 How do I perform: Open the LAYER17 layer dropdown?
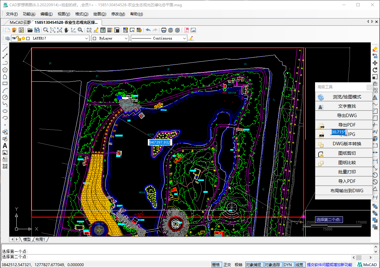[x=87, y=38]
